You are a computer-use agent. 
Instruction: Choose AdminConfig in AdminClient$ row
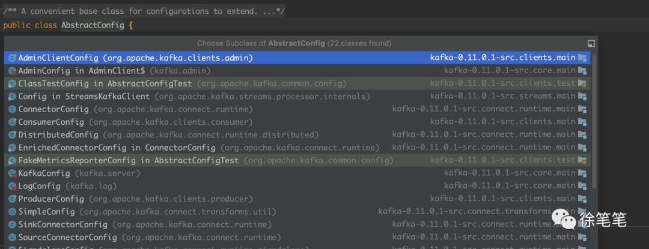point(297,71)
